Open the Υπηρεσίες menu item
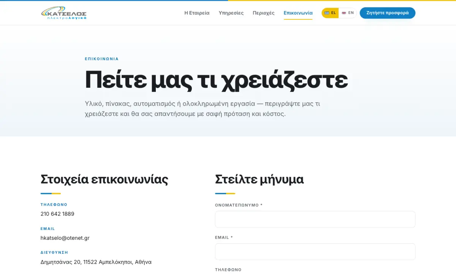 (x=231, y=13)
